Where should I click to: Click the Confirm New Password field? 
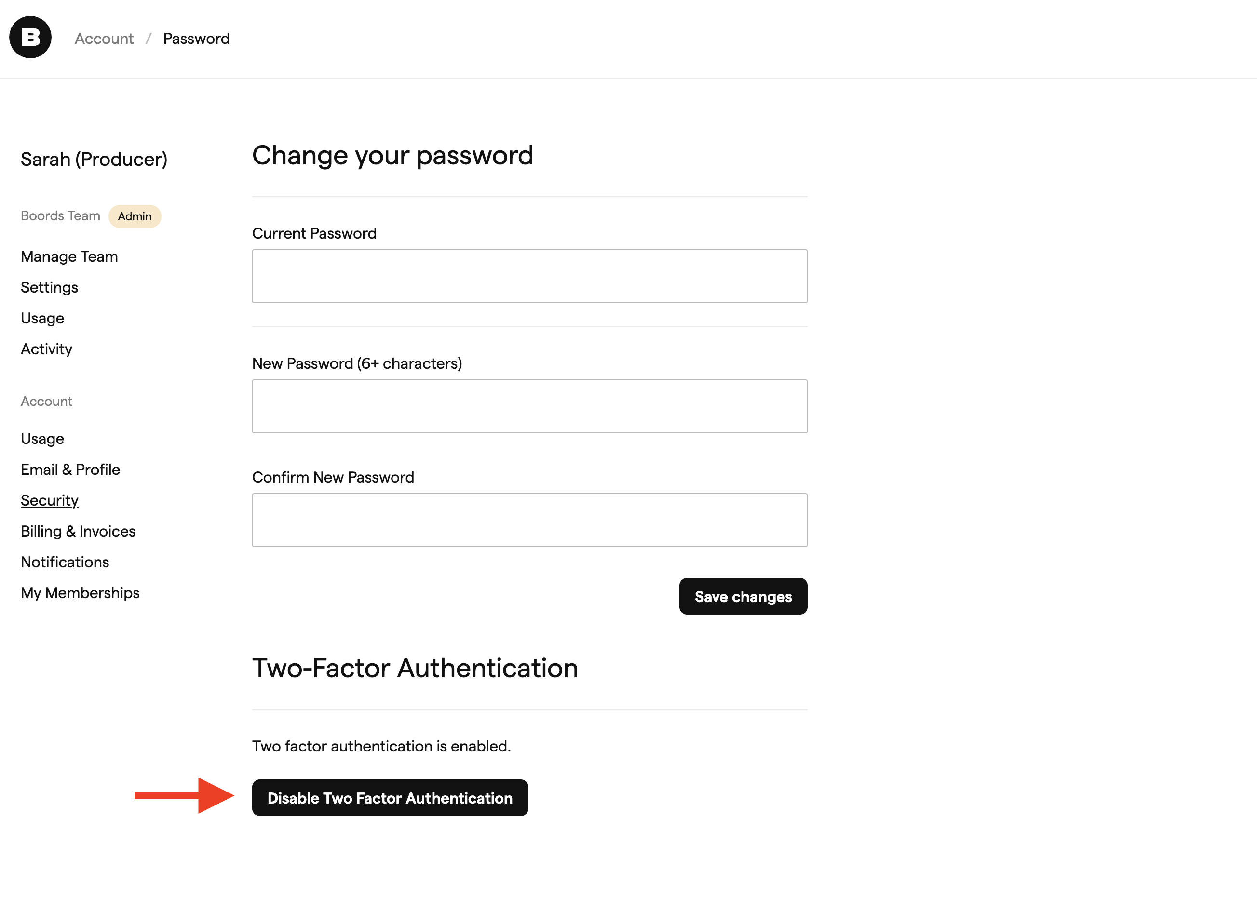(529, 519)
